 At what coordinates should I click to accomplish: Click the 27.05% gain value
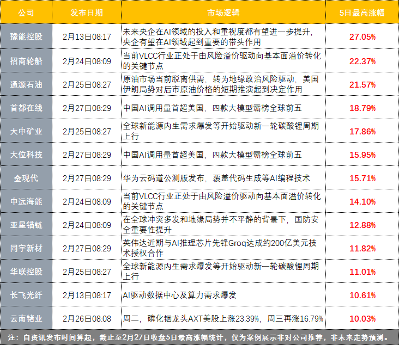362,37
